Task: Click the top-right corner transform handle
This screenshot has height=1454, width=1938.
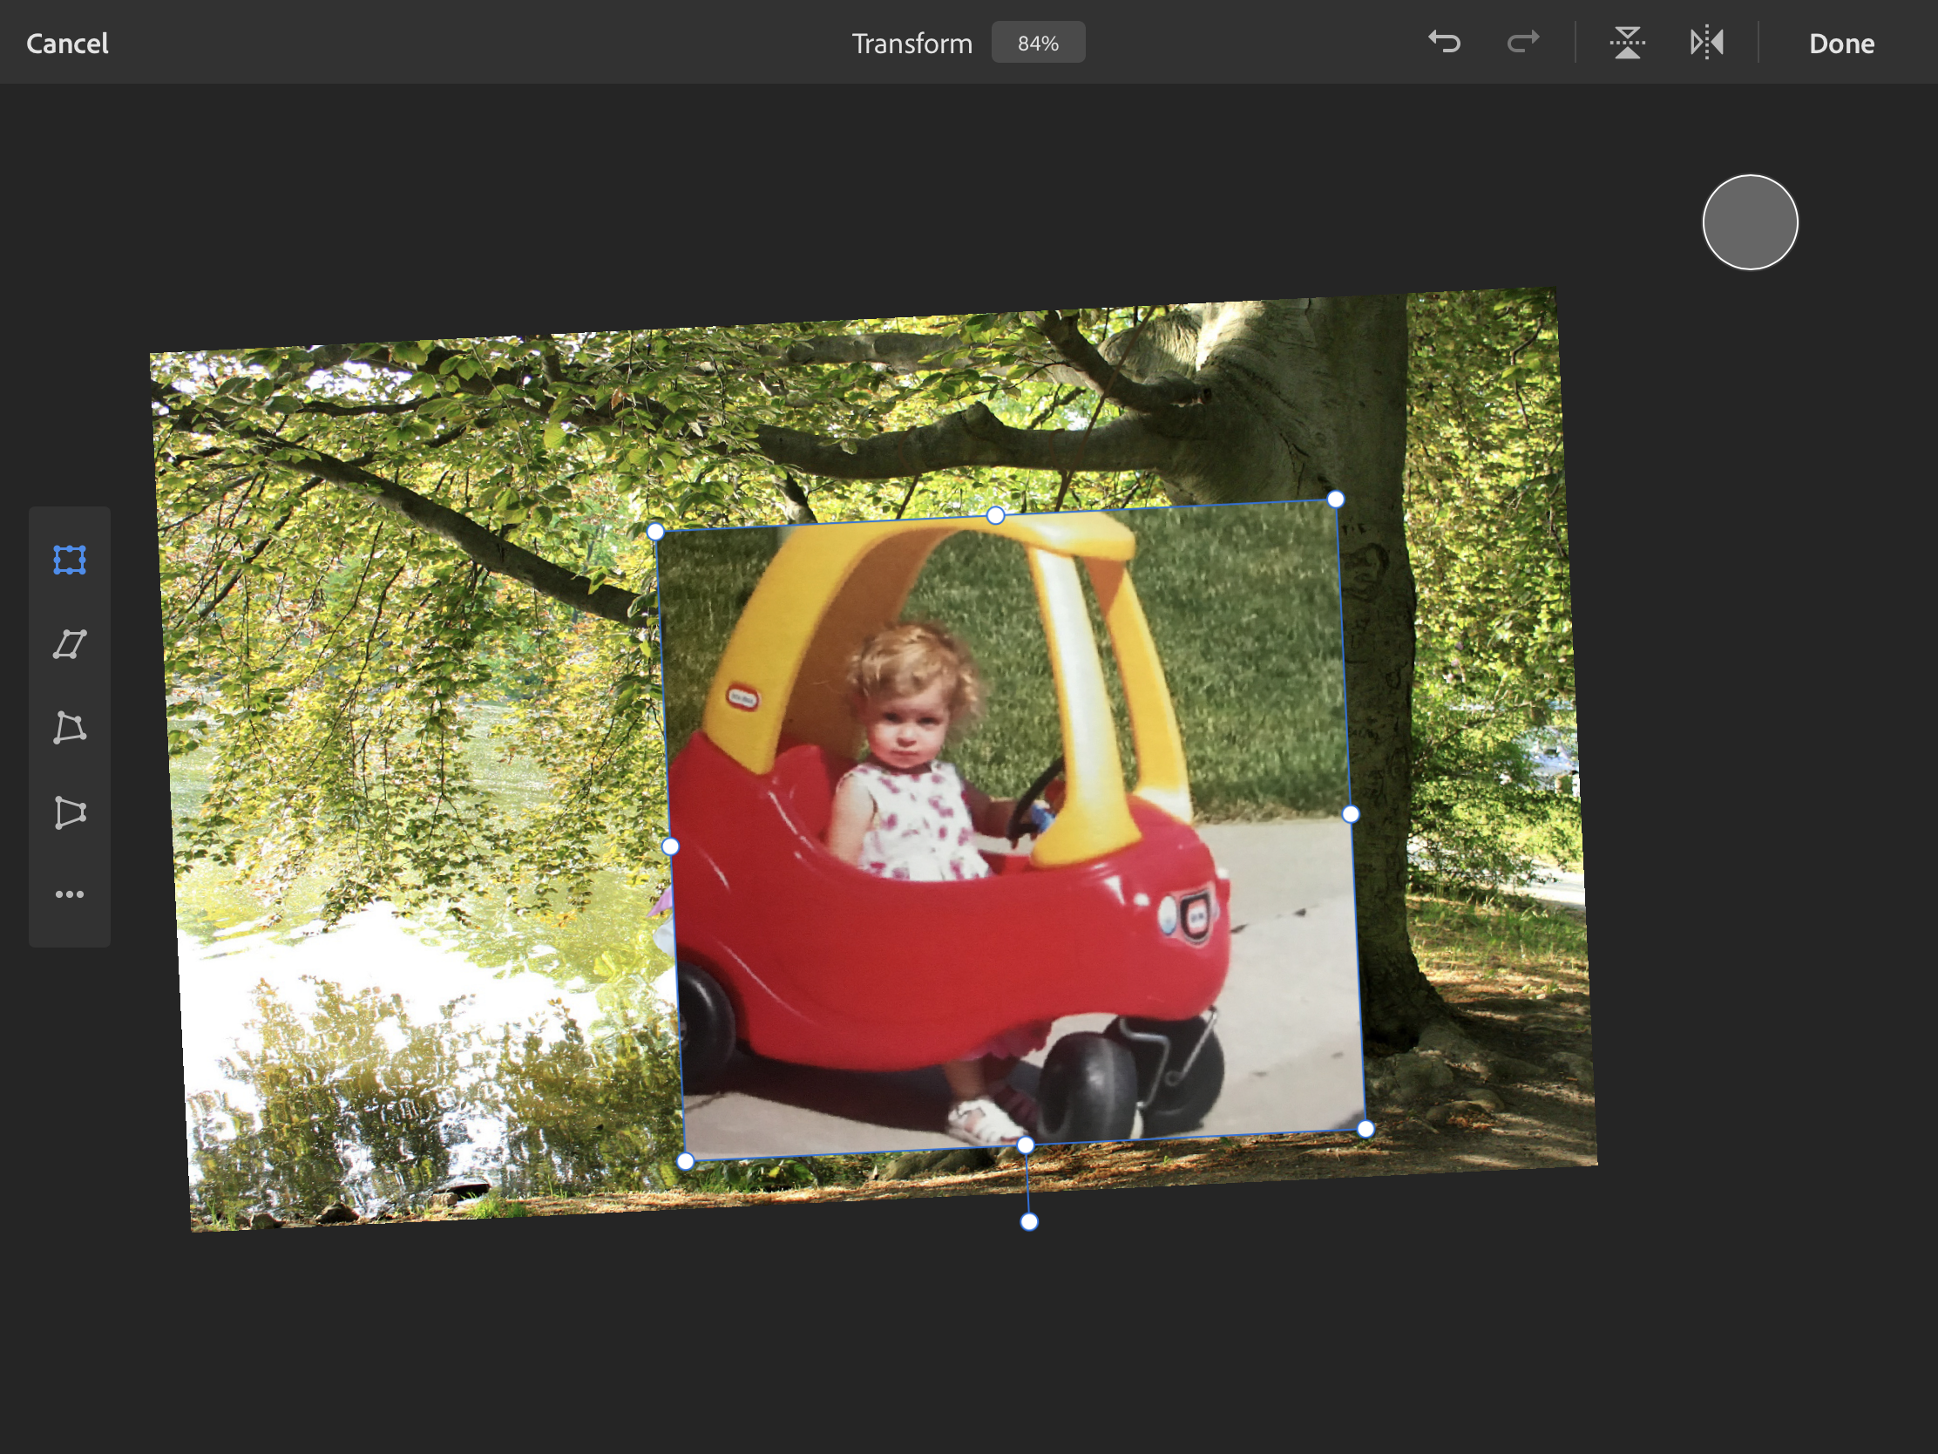Action: point(1335,499)
